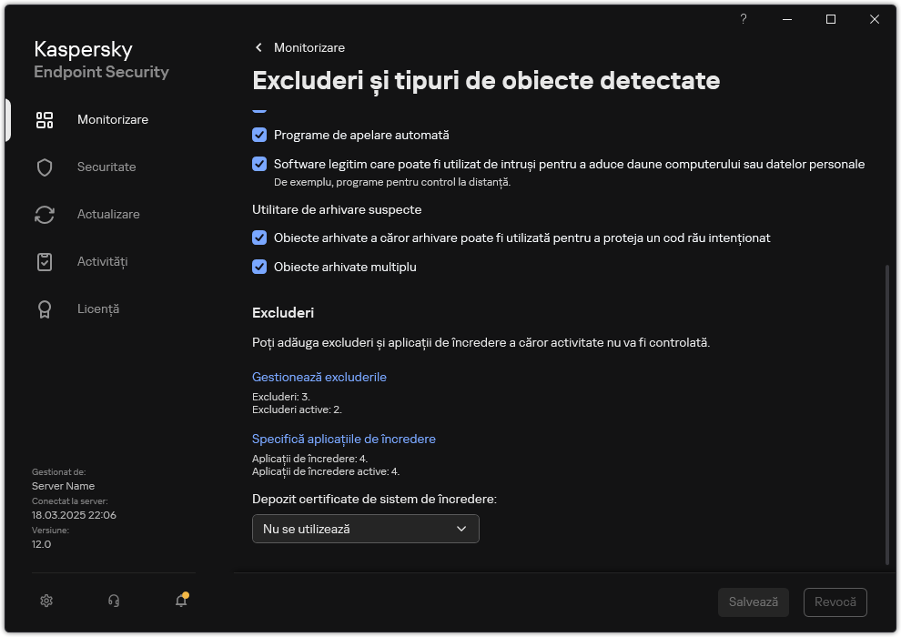Viewport: 901px width, 637px height.
Task: Open Specifică aplicațiile de încredere
Action: click(x=344, y=439)
